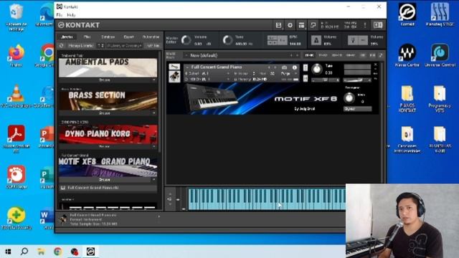Click the minimized view icon in Kontakt header
This screenshot has height=258, width=459.
[x=313, y=26]
